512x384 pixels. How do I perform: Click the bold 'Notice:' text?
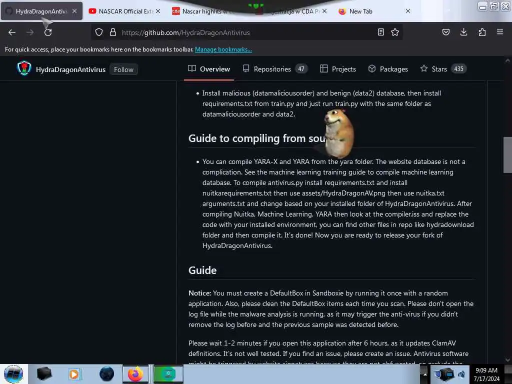coord(200,293)
